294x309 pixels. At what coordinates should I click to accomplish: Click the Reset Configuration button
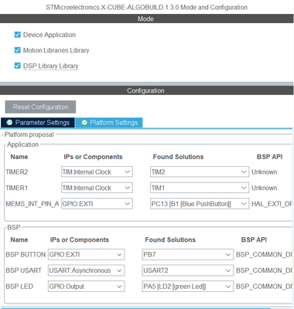40,107
